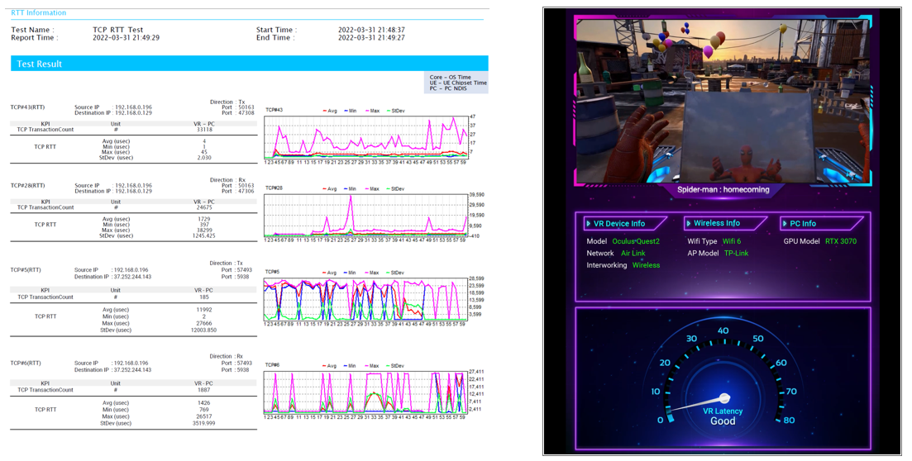
Task: Click the 80 mark on latency gauge
Action: tap(790, 421)
